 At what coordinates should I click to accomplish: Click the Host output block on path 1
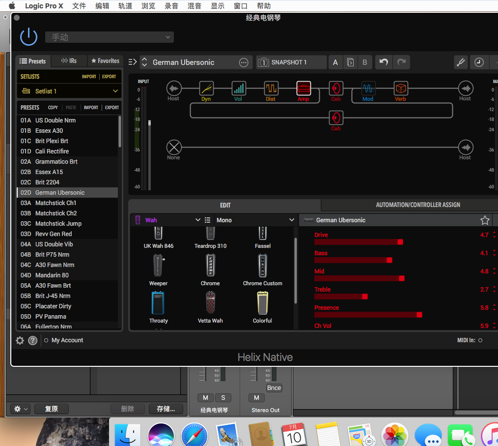[x=465, y=89]
